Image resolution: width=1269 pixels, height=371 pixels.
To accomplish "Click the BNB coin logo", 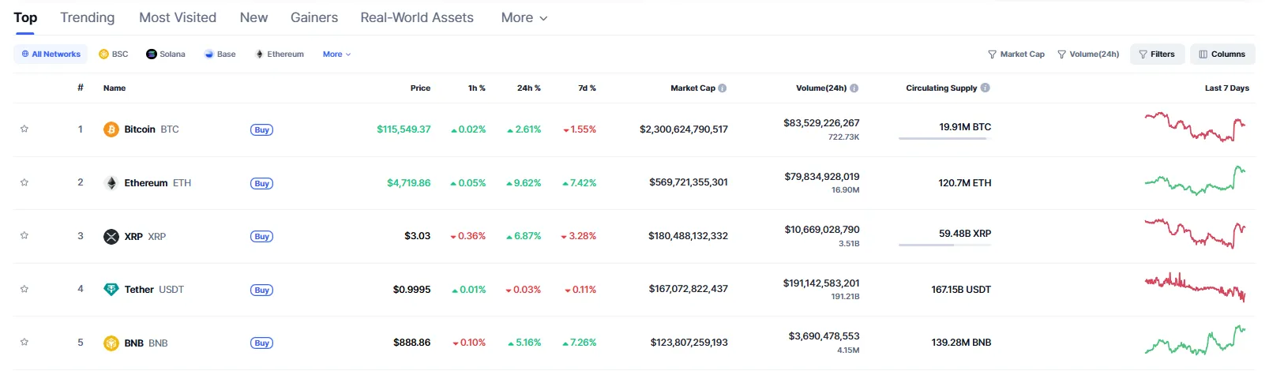I will point(111,343).
